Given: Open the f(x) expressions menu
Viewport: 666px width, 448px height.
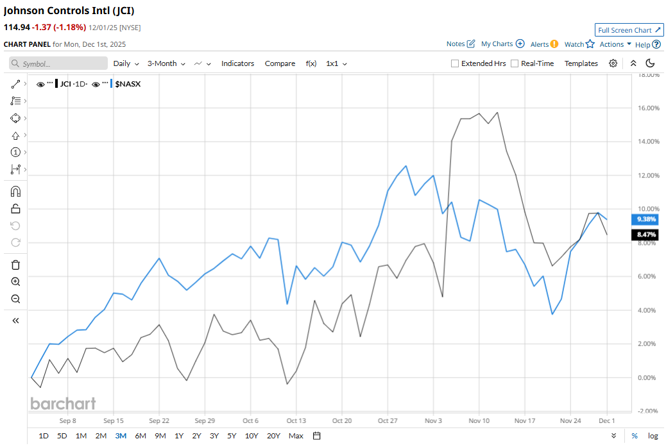Looking at the screenshot, I should click(311, 63).
